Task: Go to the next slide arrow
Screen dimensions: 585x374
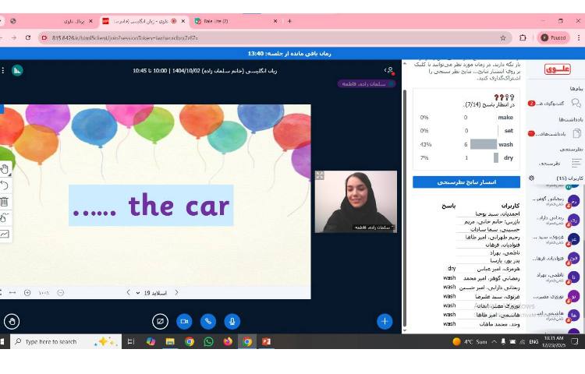Action: (176, 293)
